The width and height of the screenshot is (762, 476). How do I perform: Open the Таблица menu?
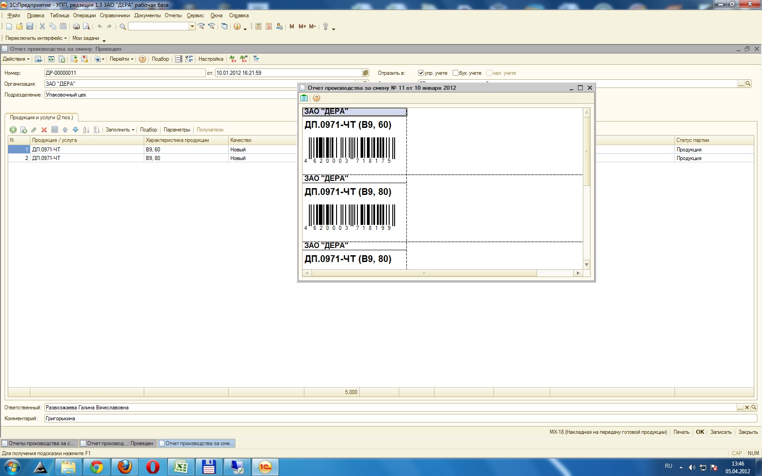coord(59,15)
